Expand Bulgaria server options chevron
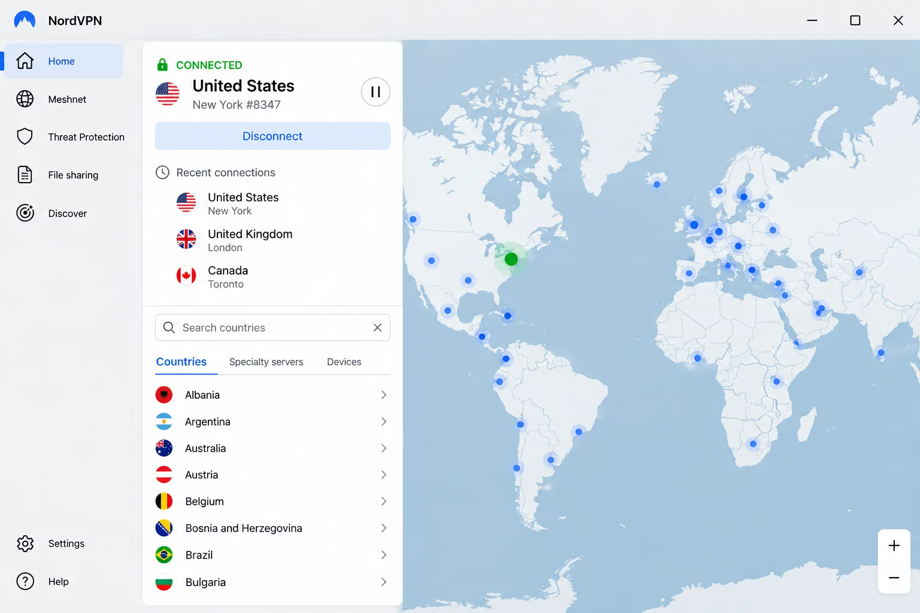The width and height of the screenshot is (920, 613). (x=384, y=582)
